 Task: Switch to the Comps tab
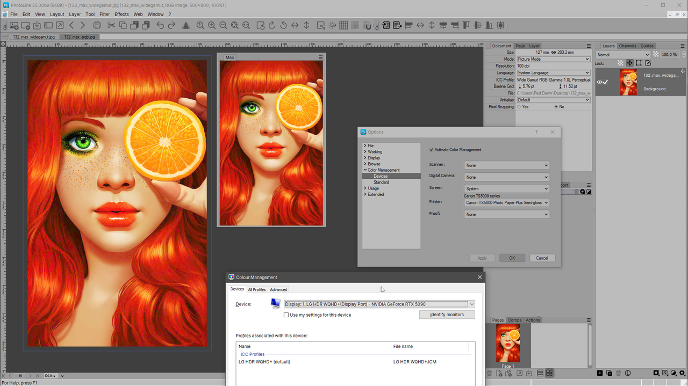point(515,320)
